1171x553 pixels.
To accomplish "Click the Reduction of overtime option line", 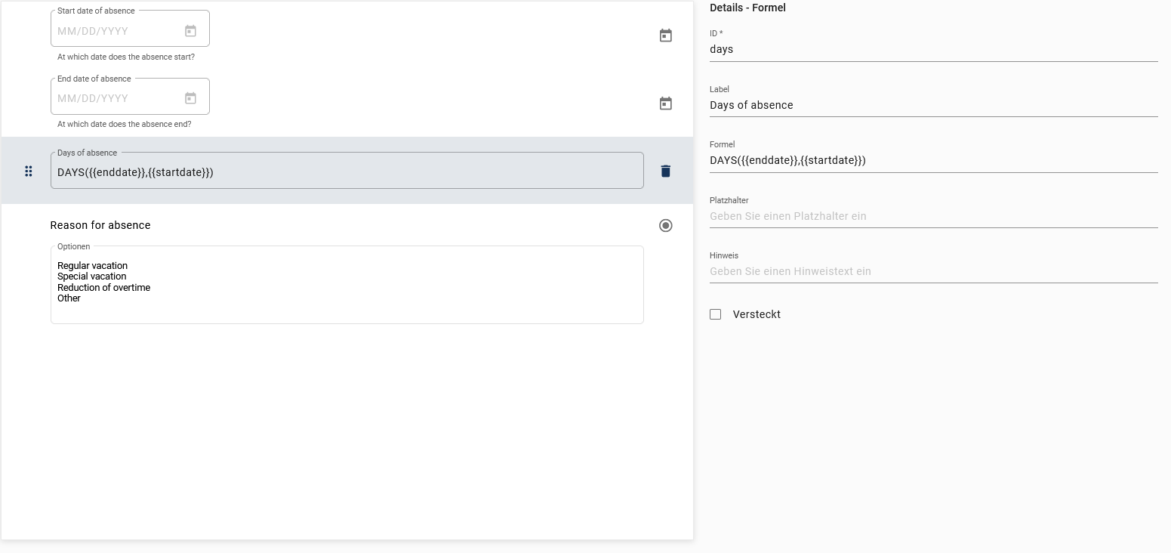I will [x=104, y=287].
